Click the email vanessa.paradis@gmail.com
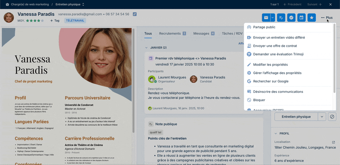Screen dimensions: 340x165 tap(80, 14)
